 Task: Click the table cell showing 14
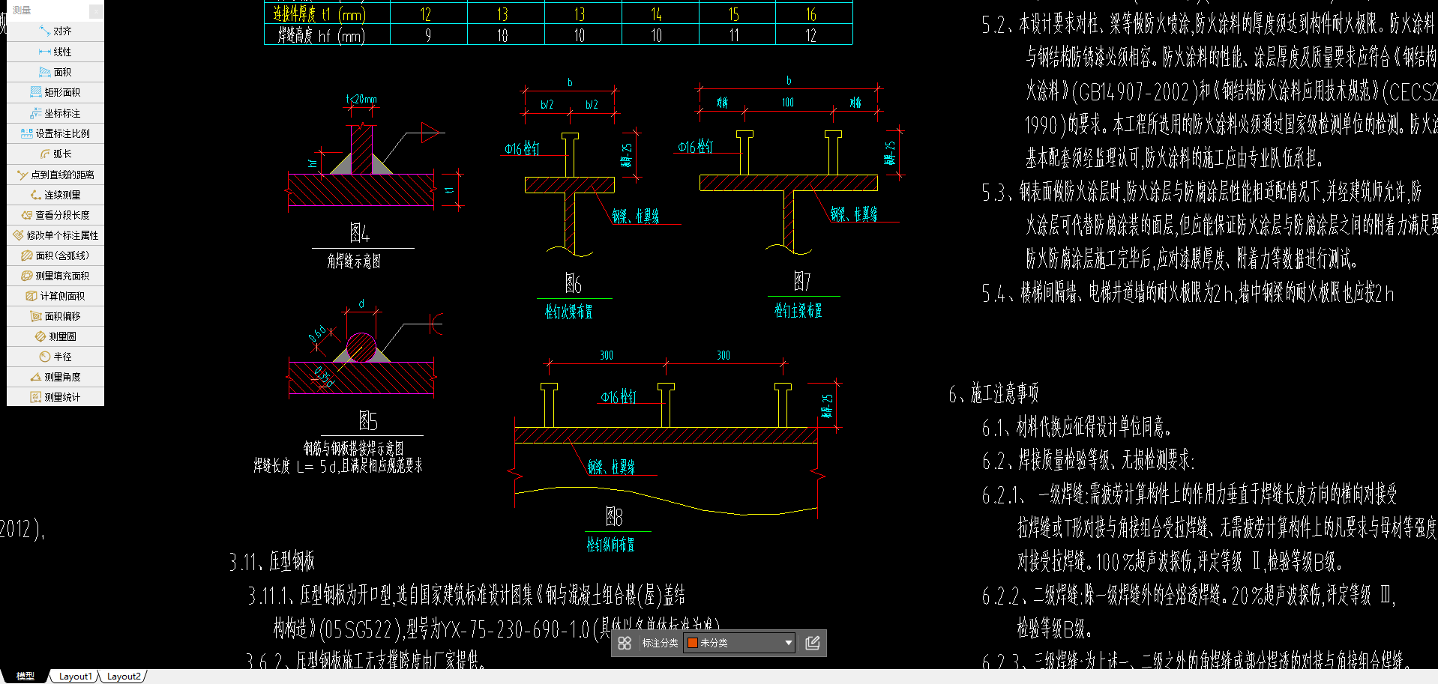(656, 14)
